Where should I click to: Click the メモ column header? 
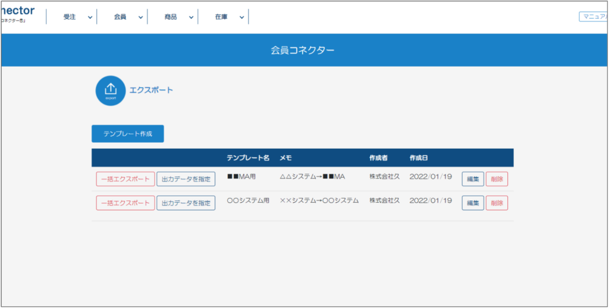285,158
